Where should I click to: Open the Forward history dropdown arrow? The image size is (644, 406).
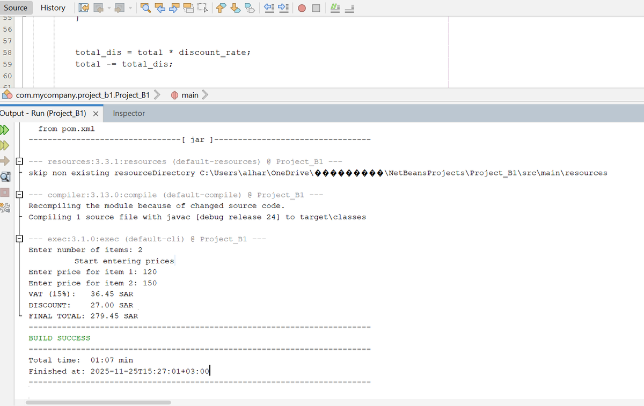(131, 8)
